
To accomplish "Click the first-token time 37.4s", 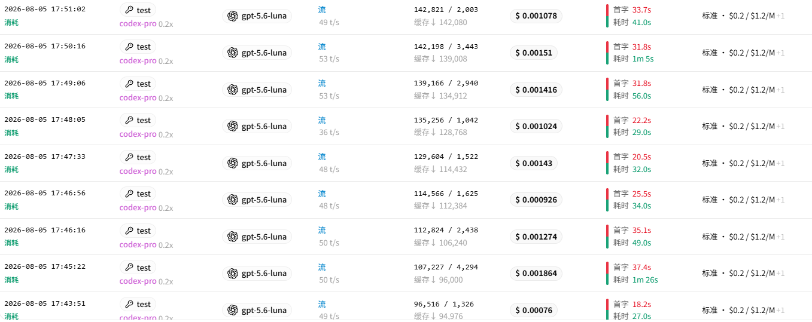I will (641, 267).
